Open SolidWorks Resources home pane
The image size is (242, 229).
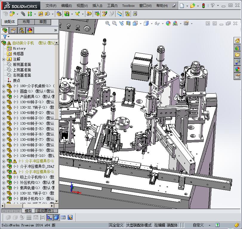pyautogui.click(x=238, y=41)
